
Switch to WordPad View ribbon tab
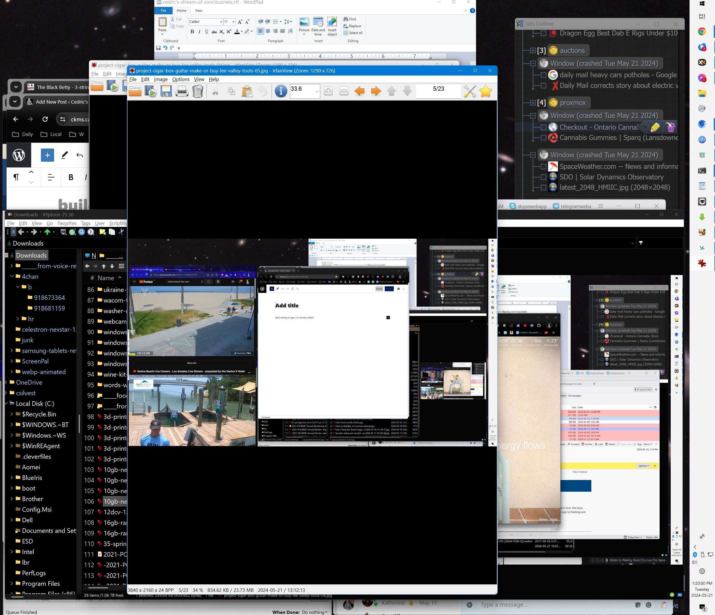(199, 11)
